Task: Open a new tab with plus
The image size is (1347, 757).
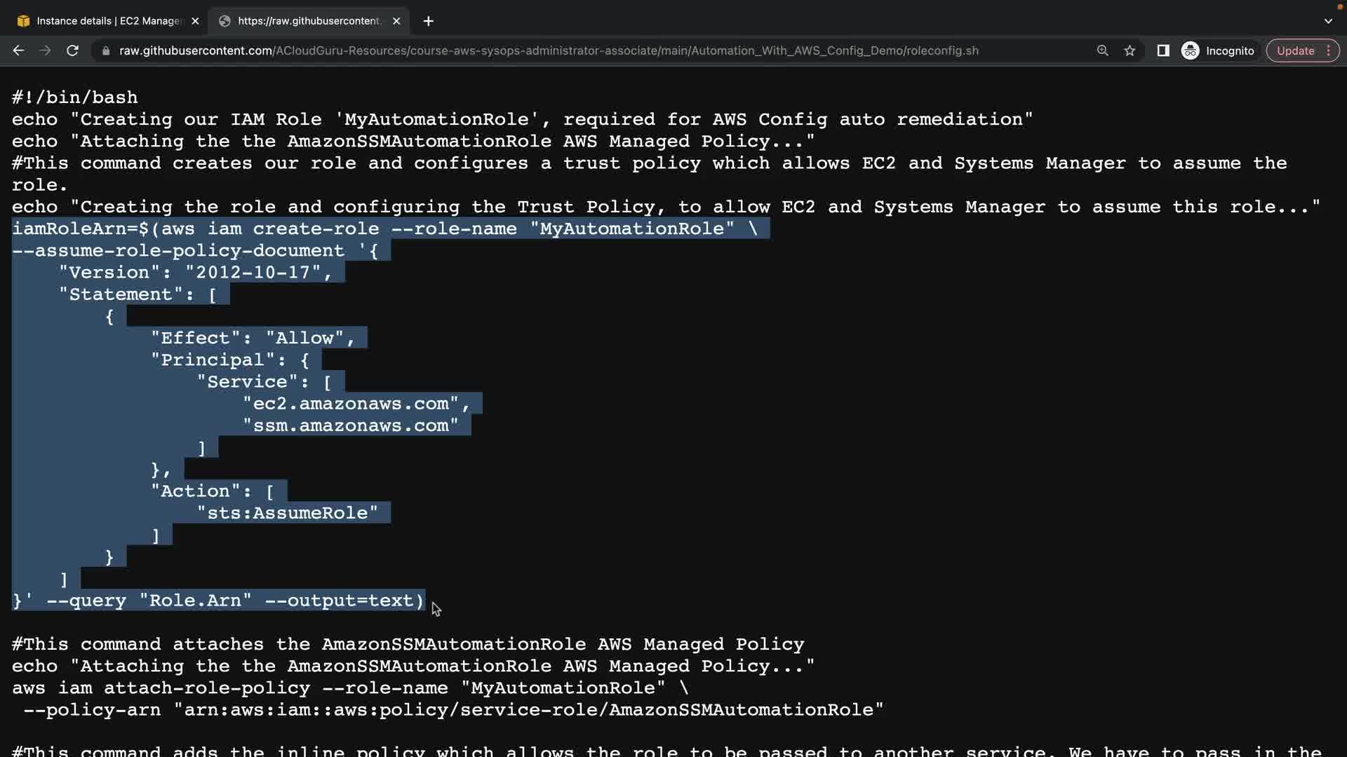Action: point(428,21)
